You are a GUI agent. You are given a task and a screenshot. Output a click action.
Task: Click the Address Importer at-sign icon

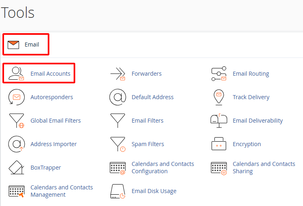[17, 144]
